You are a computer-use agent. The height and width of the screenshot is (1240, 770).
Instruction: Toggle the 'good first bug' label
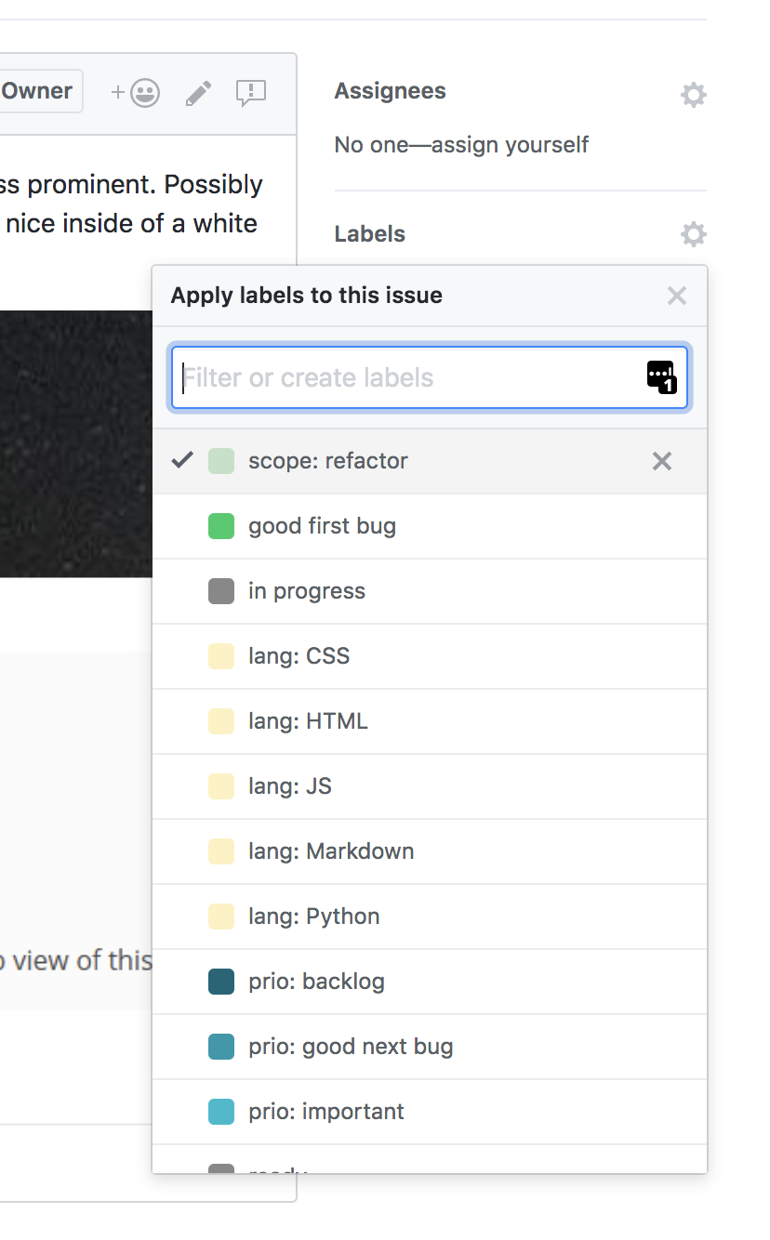tap(321, 526)
